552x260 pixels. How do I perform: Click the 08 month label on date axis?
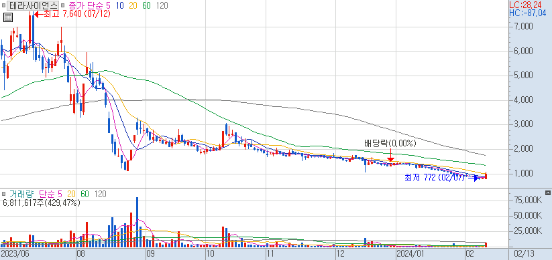click(x=81, y=253)
